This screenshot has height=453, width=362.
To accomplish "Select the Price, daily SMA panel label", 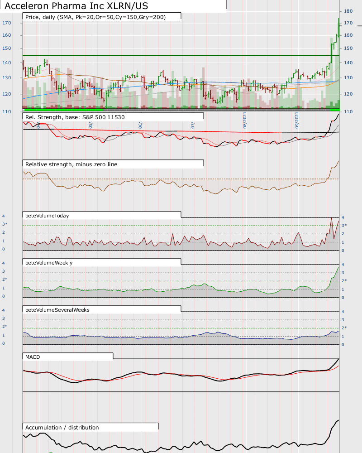I will [x=95, y=17].
